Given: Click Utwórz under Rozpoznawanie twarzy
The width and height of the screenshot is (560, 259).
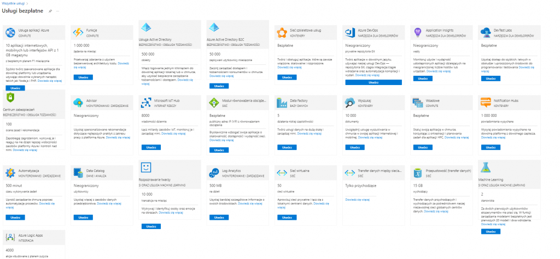Looking at the screenshot, I should [x=151, y=226].
